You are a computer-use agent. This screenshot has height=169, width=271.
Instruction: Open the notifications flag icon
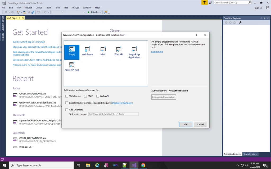click(204, 2)
